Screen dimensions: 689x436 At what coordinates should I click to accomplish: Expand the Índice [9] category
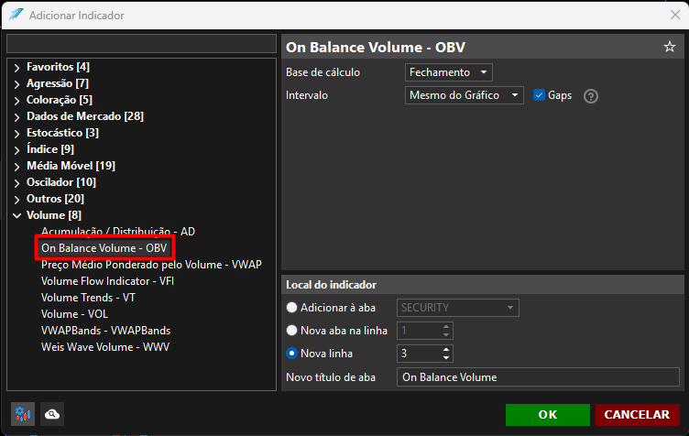pyautogui.click(x=17, y=149)
